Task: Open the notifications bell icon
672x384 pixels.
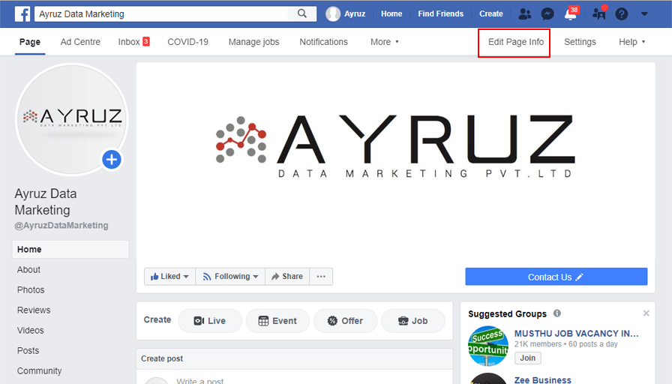Action: coord(571,14)
